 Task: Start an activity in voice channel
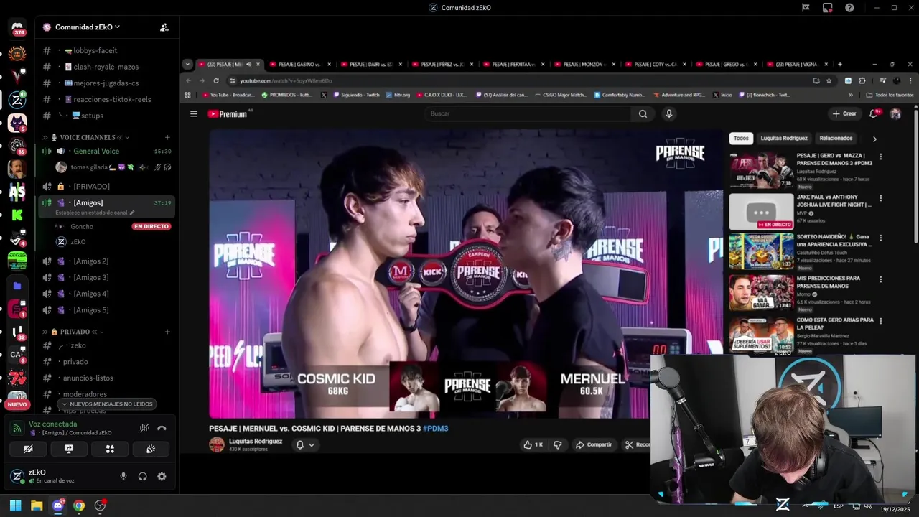(x=110, y=449)
